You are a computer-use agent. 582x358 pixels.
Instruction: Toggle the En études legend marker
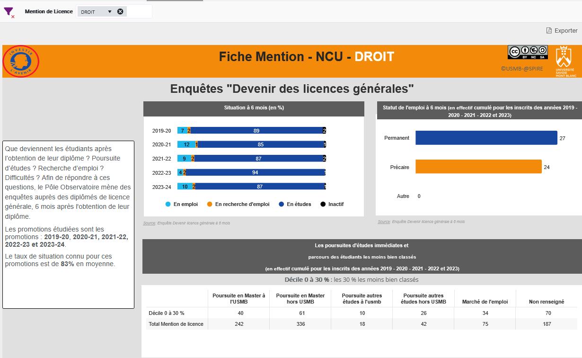pos(281,204)
